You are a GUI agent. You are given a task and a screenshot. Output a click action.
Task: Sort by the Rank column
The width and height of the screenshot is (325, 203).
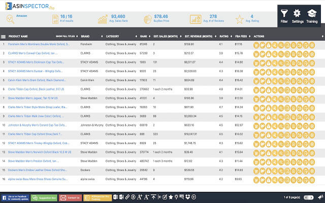point(144,37)
